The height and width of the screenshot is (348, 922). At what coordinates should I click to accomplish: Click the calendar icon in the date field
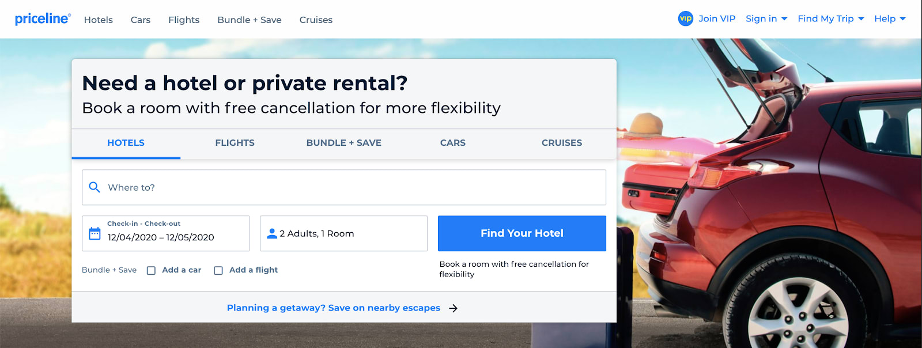point(94,233)
